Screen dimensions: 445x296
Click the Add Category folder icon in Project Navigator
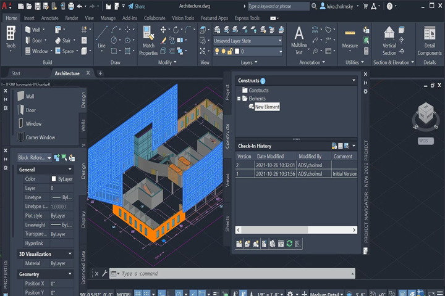pos(239,244)
